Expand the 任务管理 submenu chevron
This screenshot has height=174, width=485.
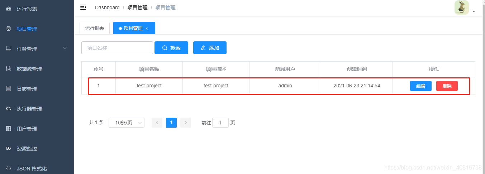pos(65,48)
